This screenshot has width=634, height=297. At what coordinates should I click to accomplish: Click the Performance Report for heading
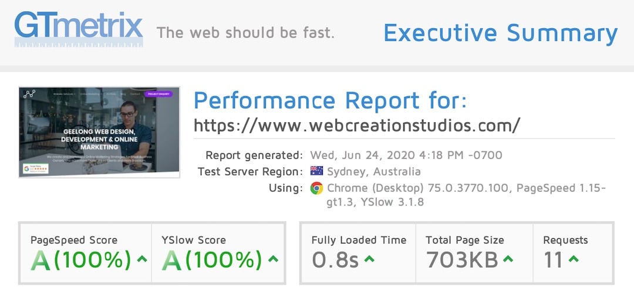[331, 100]
